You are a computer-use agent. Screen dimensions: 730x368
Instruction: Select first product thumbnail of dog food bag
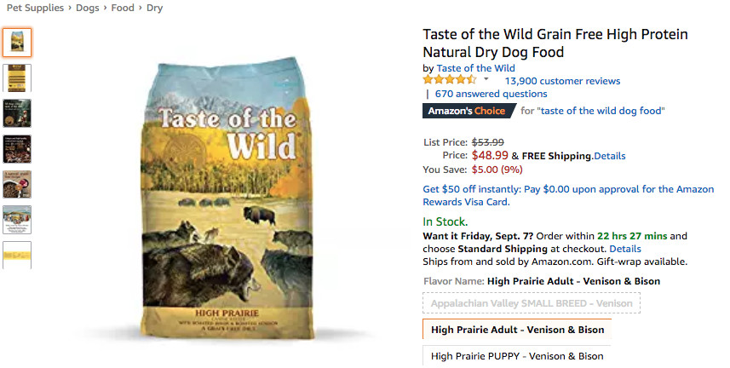pos(17,42)
